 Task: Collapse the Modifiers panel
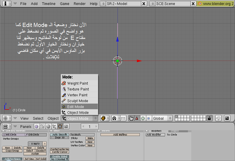pyautogui.click(x=147, y=131)
